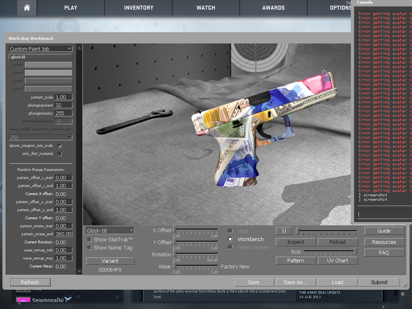Click the Pattern button
Viewport: 412px width, 309px height.
coord(296,261)
